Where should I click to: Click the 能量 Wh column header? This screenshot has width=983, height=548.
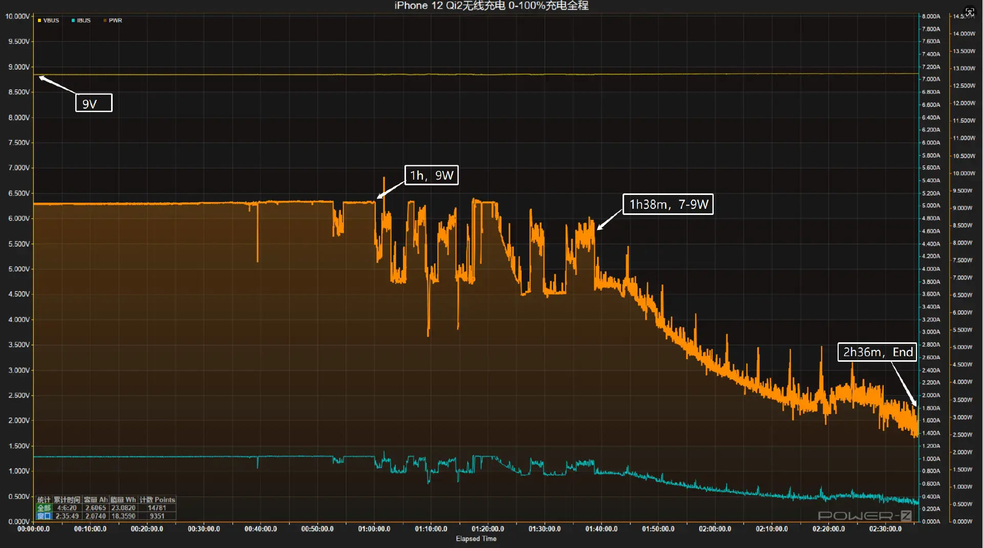point(123,500)
